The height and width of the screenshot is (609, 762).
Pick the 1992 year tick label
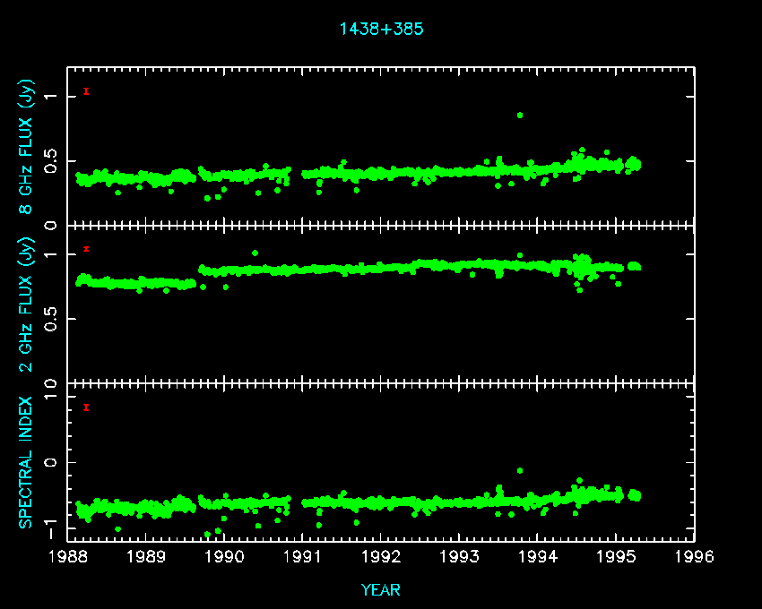coord(381,557)
